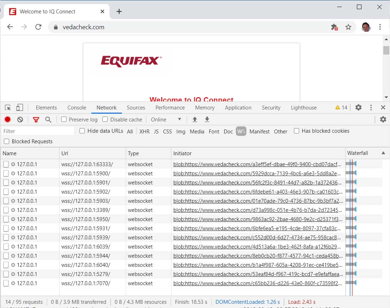Click the export HAR download arrow
390x308 pixels.
click(207, 120)
